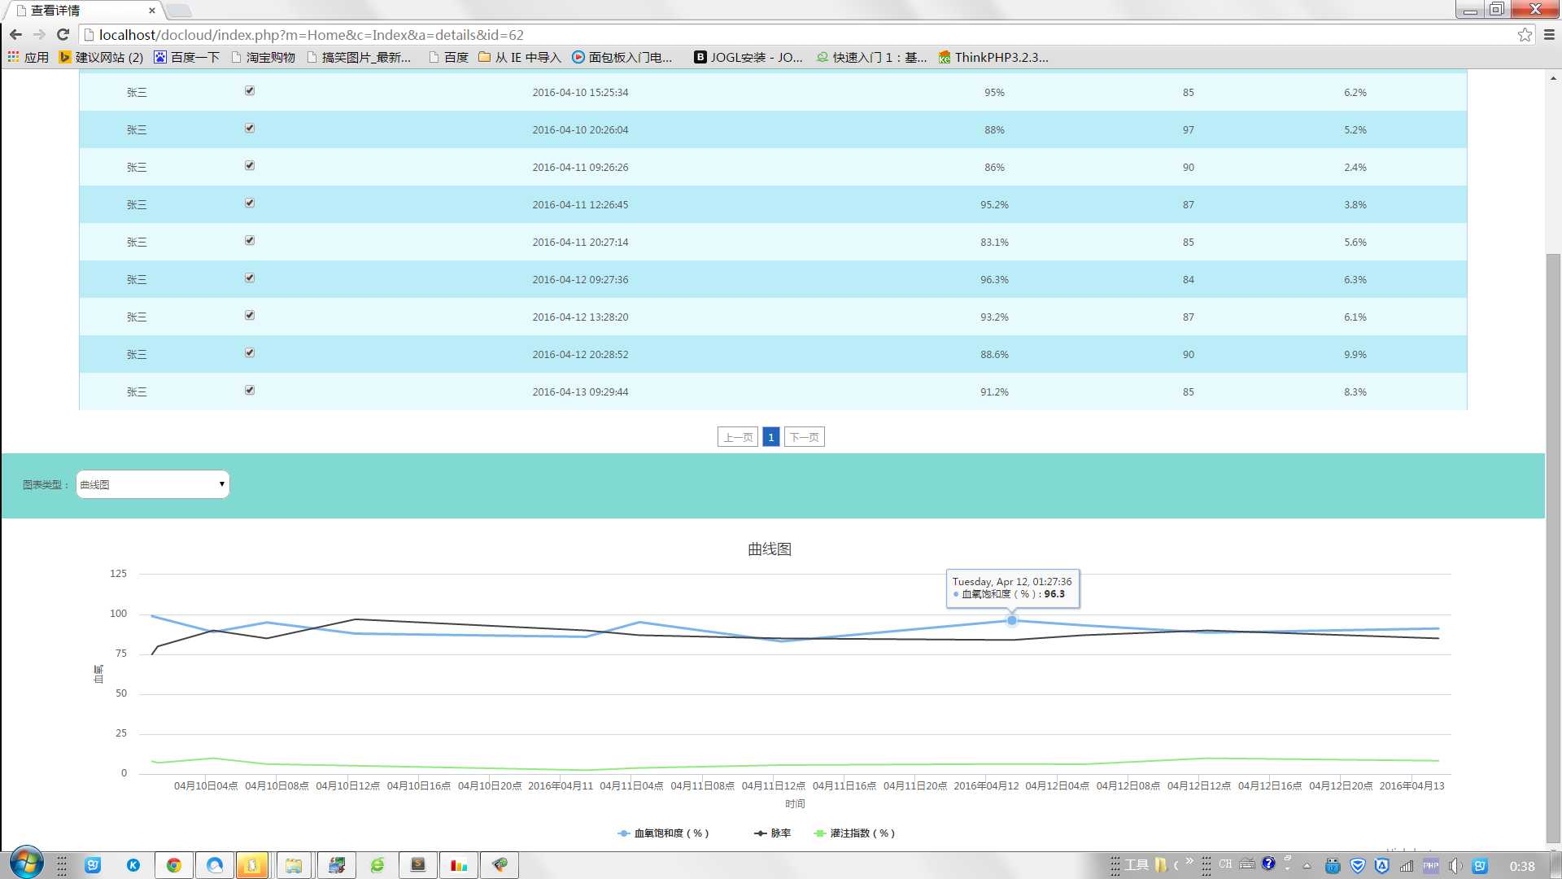Open 面包板入门电 bookmark
The width and height of the screenshot is (1562, 879).
pos(622,57)
